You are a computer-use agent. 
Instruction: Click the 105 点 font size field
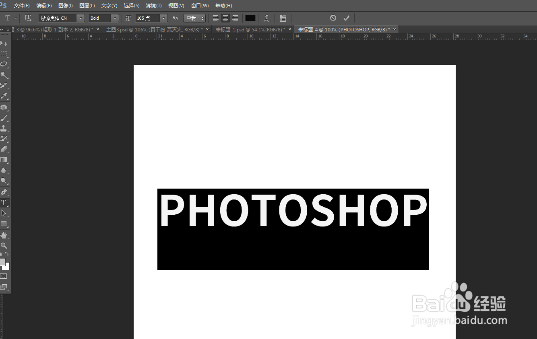tap(147, 18)
